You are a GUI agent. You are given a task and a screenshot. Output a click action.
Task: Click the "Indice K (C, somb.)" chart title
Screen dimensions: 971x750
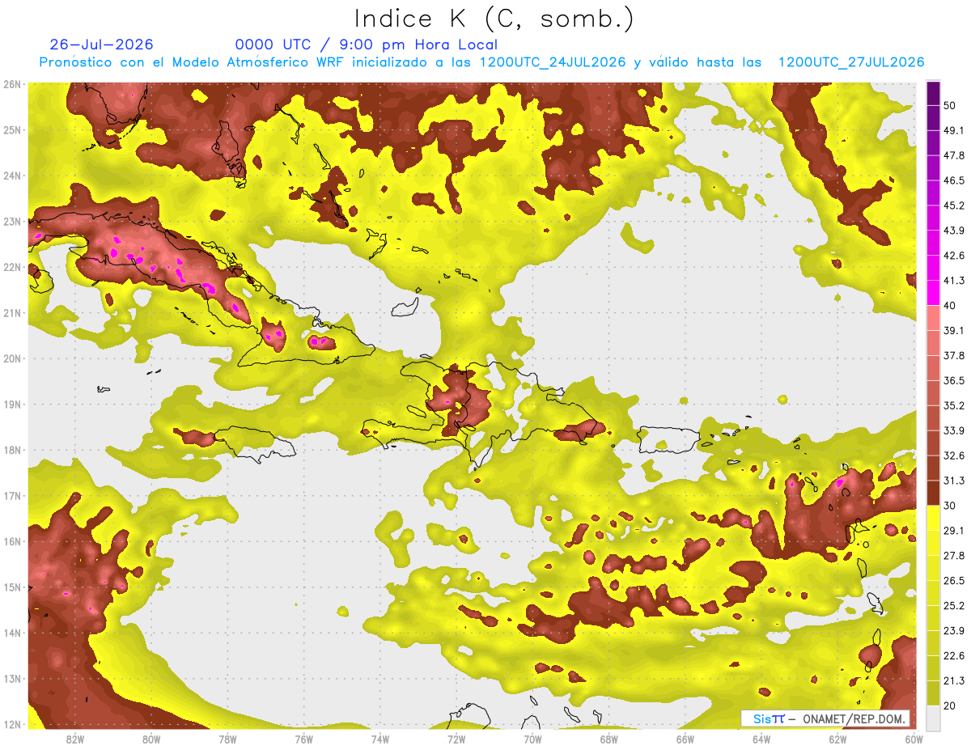pos(494,19)
